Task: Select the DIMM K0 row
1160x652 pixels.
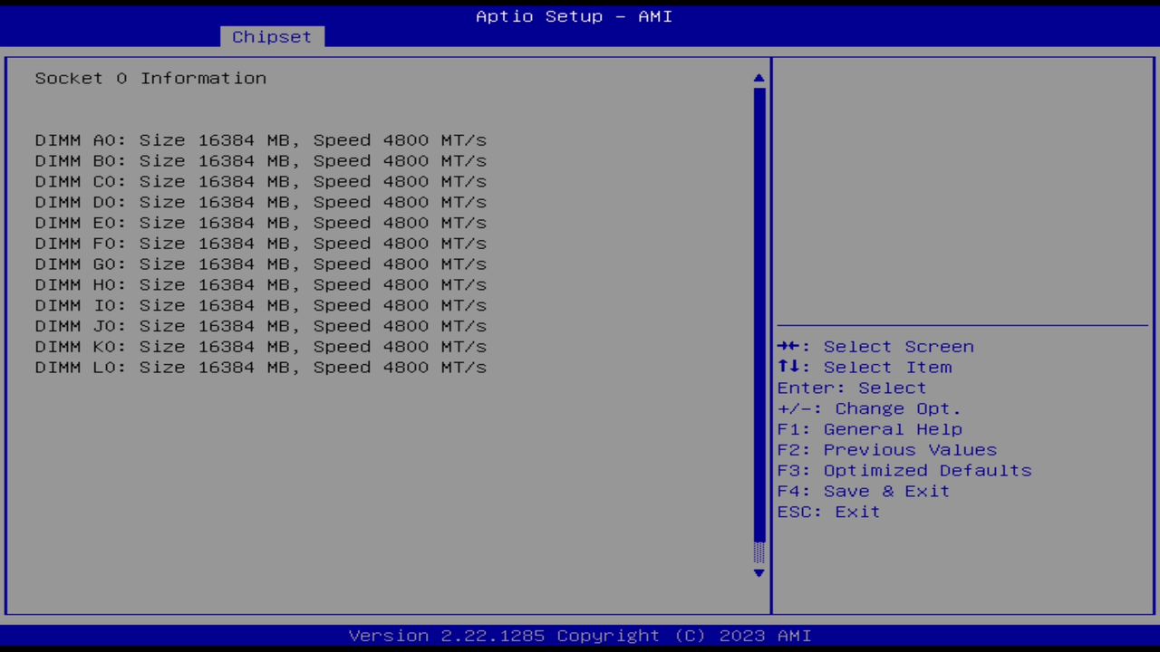Action: click(261, 347)
